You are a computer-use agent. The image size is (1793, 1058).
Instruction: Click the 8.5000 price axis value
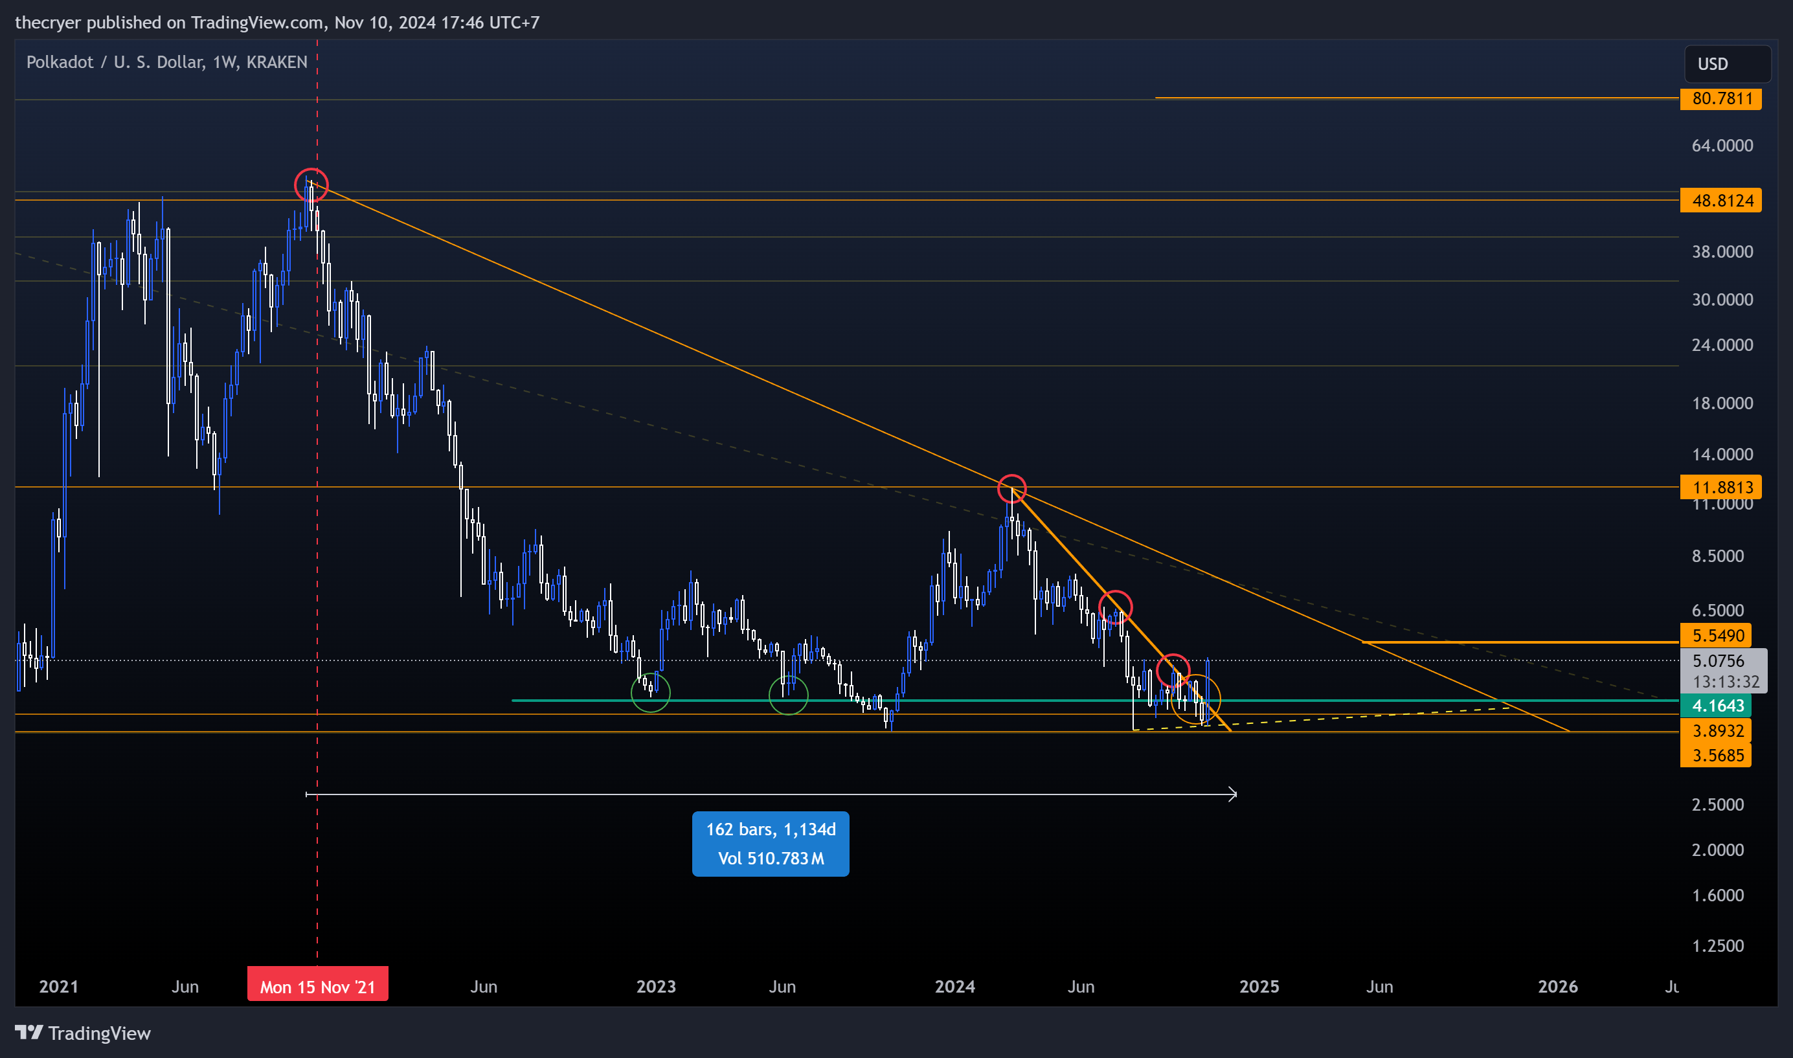pyautogui.click(x=1718, y=556)
